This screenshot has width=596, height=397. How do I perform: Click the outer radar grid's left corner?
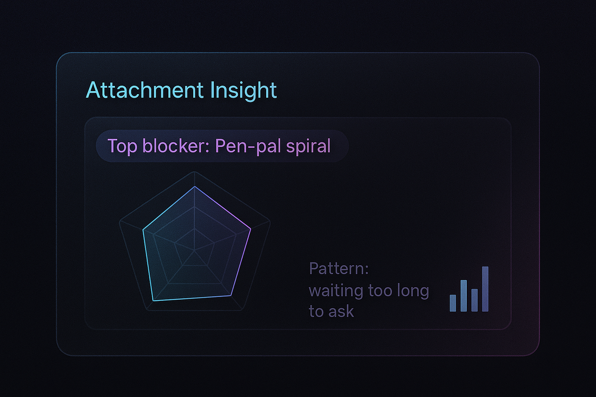(120, 222)
